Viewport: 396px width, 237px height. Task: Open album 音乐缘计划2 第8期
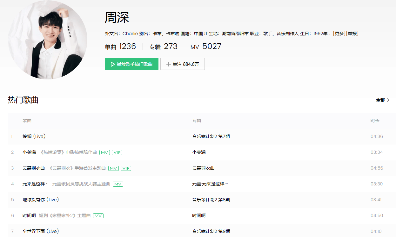click(211, 200)
